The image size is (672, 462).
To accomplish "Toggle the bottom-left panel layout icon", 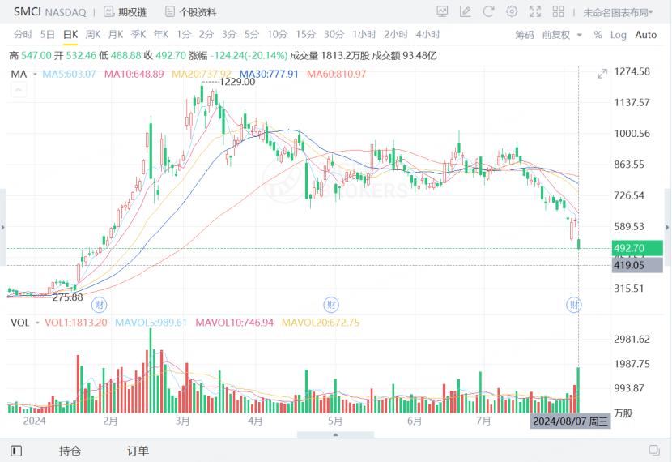I will pos(16,451).
